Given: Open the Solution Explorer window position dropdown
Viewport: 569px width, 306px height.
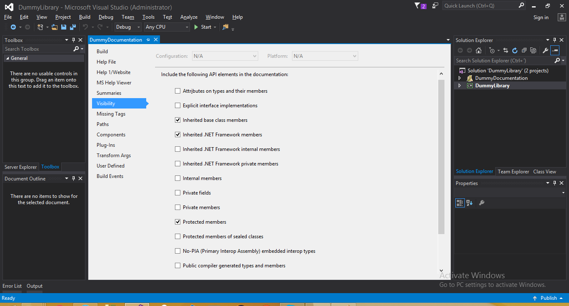Looking at the screenshot, I should 548,40.
